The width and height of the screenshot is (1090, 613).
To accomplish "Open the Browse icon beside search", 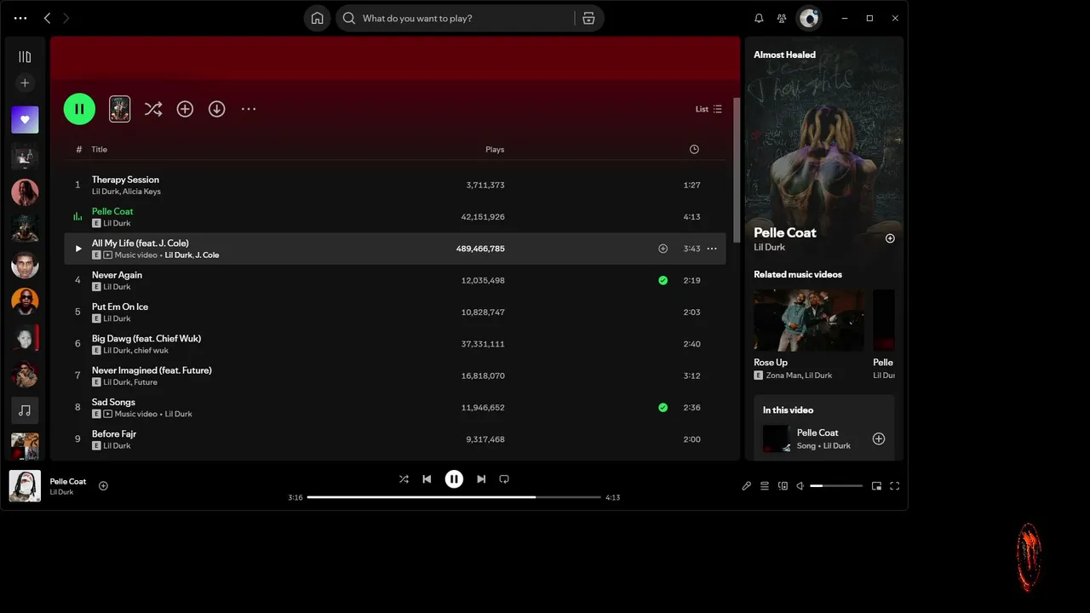I will pos(588,18).
